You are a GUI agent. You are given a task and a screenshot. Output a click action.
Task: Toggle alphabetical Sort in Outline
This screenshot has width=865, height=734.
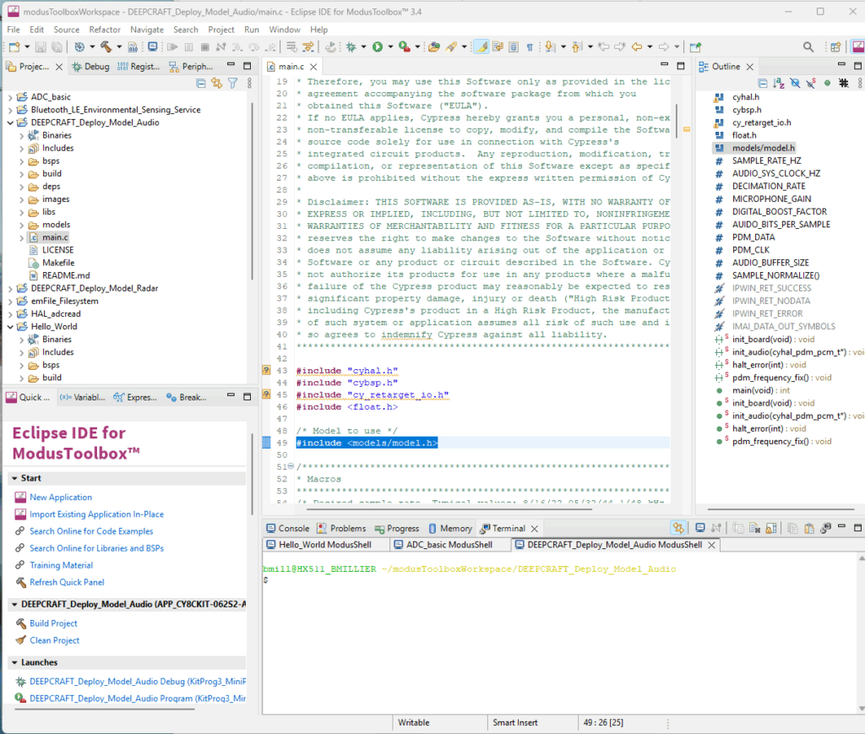coord(778,84)
